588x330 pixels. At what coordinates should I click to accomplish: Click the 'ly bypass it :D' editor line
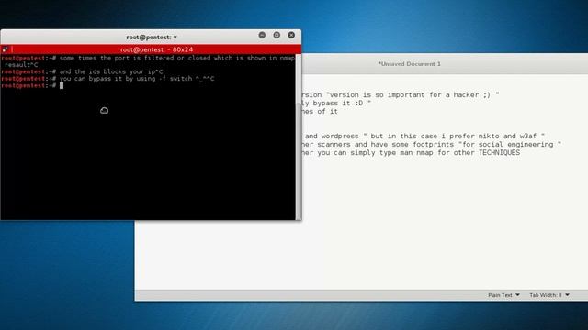336,104
